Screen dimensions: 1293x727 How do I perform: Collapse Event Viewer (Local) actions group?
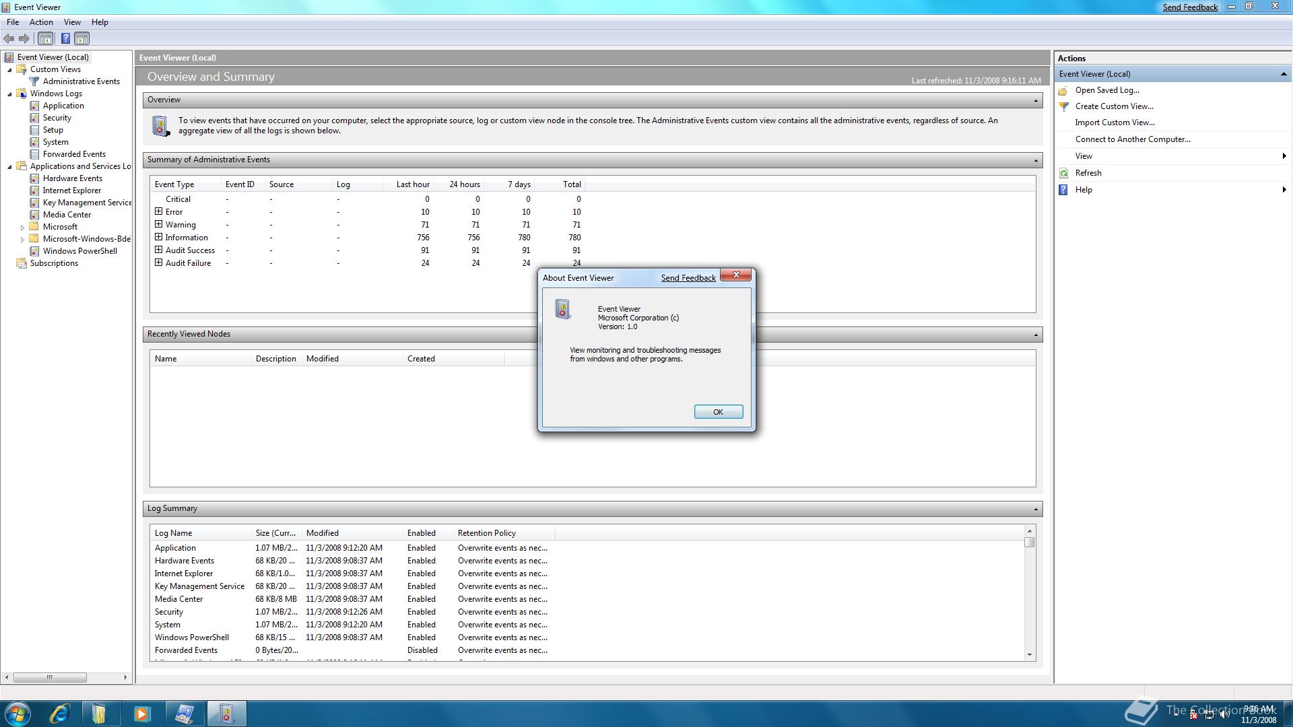pyautogui.click(x=1284, y=74)
